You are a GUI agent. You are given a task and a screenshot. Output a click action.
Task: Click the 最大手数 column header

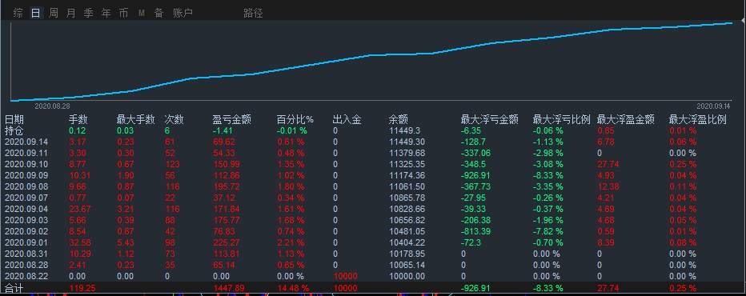tap(135, 120)
